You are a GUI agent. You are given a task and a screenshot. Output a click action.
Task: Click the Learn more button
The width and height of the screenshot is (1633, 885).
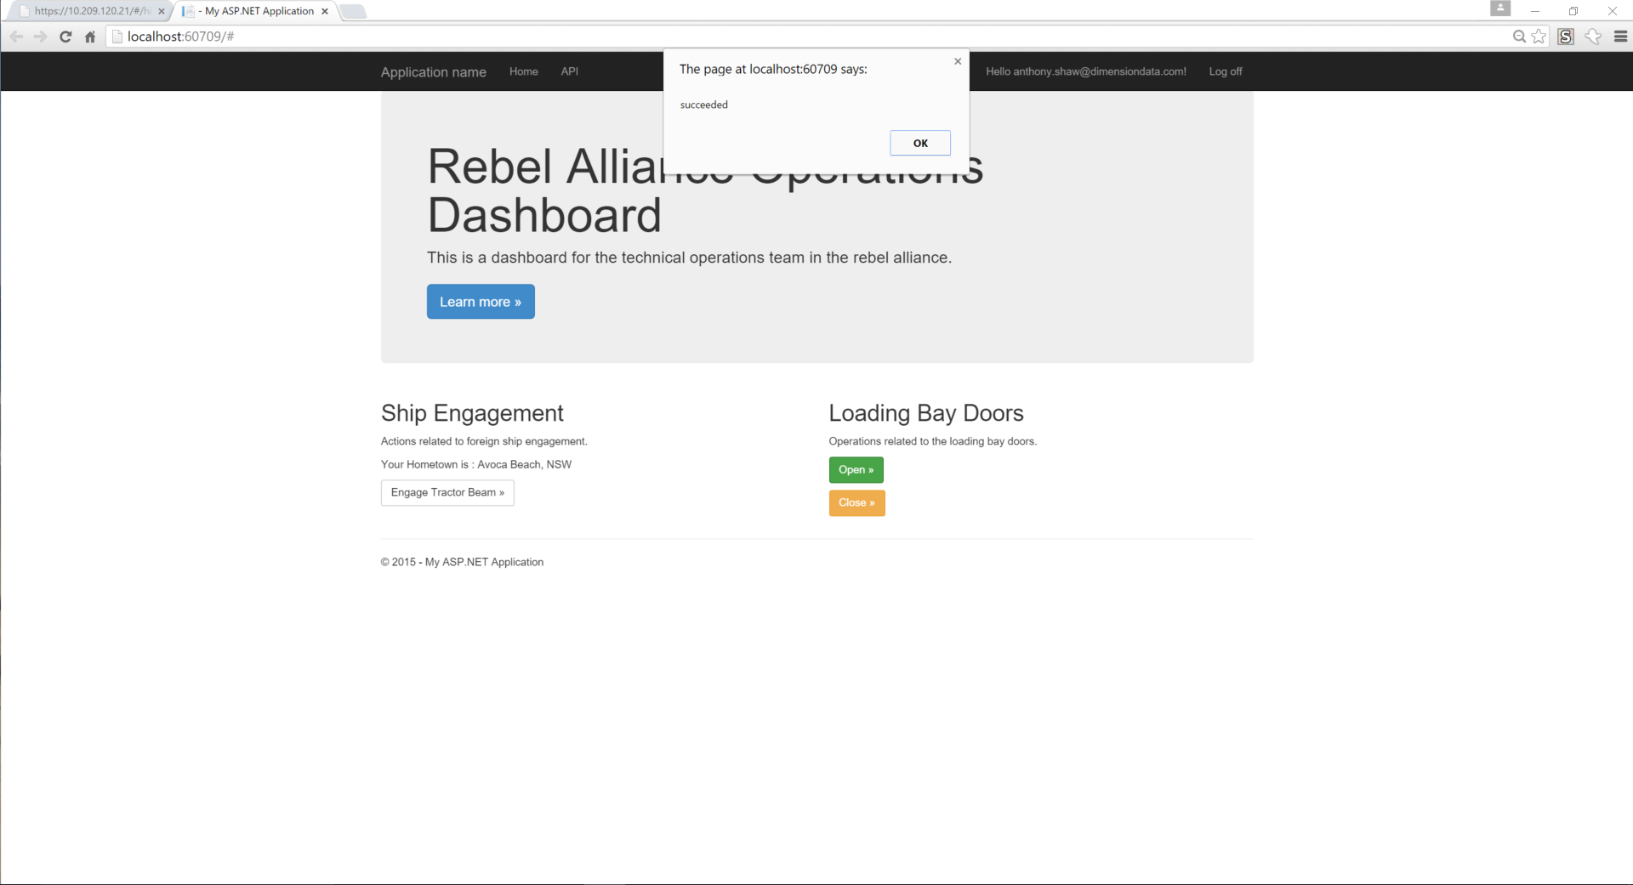480,301
